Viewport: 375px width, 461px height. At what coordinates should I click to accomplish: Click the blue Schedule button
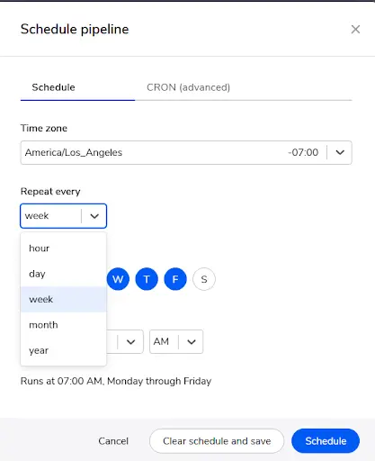point(326,441)
